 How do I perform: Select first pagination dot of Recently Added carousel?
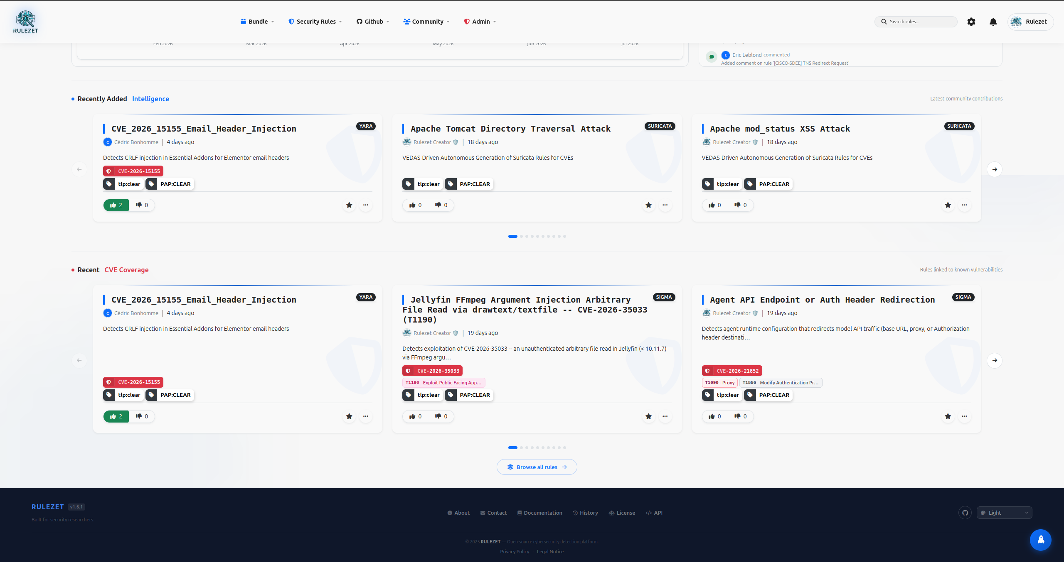[x=512, y=237]
